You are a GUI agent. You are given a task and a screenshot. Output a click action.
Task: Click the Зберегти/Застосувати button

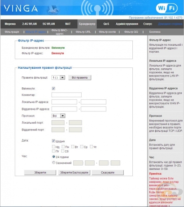pyautogui.click(x=74, y=172)
